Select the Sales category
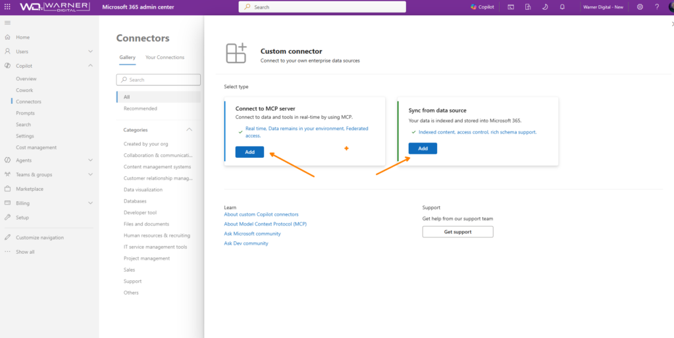Image resolution: width=674 pixels, height=338 pixels. point(130,270)
